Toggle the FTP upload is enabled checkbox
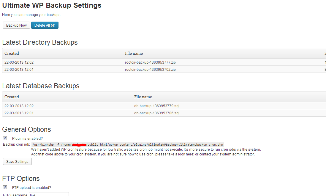This screenshot has height=196, width=326. 5,187
